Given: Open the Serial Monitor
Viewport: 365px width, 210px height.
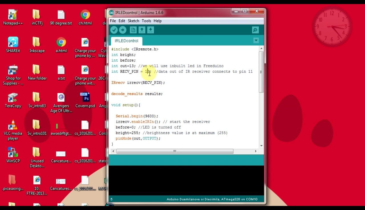Looking at the screenshot, I should click(x=255, y=30).
